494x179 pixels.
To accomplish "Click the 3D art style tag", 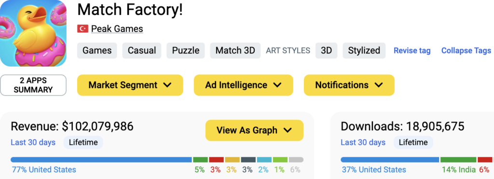I will pos(327,51).
